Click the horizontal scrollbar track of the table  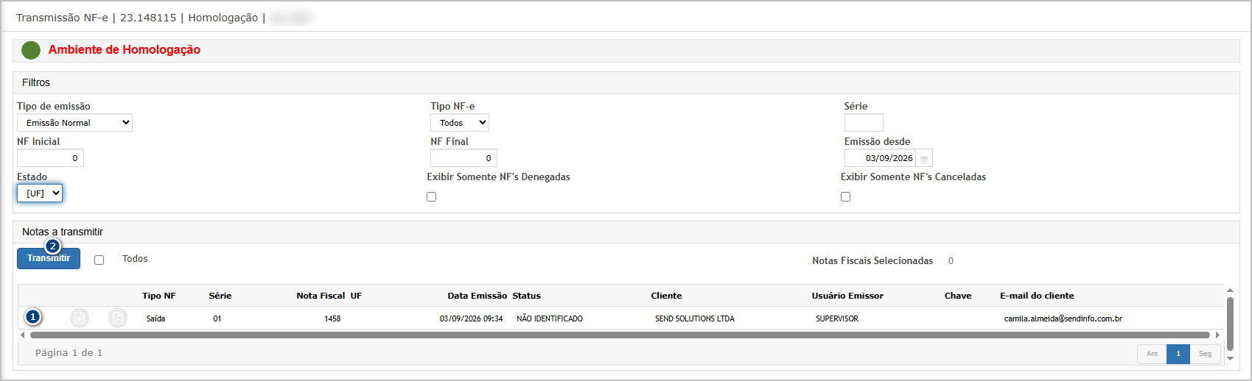[620, 335]
